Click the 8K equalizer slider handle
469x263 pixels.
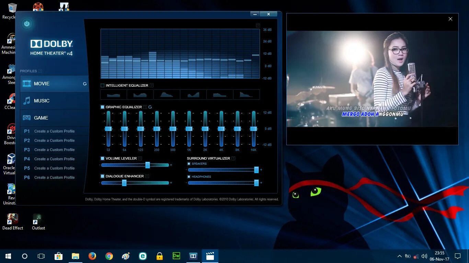point(237,129)
